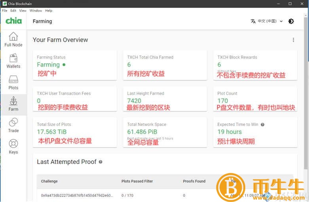Go to the Plots page

pyautogui.click(x=13, y=82)
